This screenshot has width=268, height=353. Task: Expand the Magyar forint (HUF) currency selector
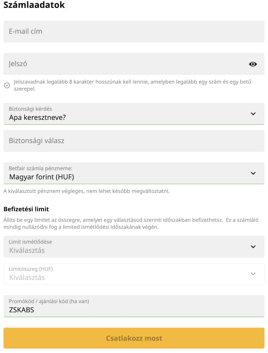click(x=127, y=173)
